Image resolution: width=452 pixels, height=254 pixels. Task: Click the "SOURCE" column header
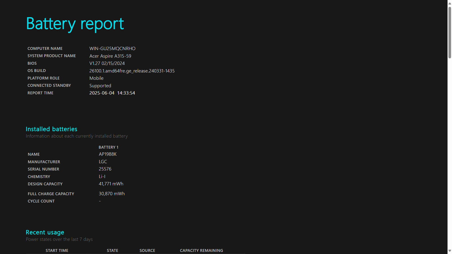(x=147, y=250)
